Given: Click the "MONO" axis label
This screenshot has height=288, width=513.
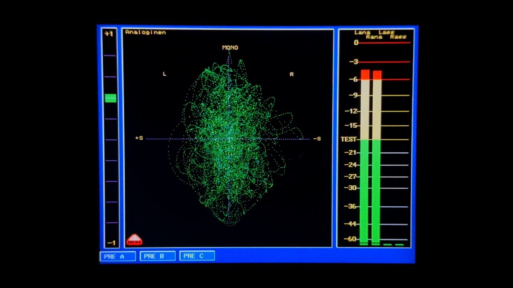Looking at the screenshot, I should pos(230,48).
